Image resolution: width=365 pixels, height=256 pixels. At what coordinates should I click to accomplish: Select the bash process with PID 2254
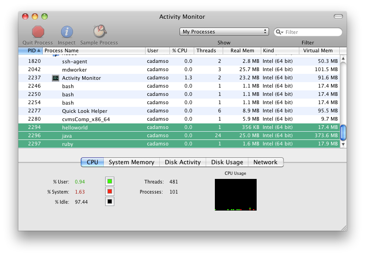click(179, 103)
